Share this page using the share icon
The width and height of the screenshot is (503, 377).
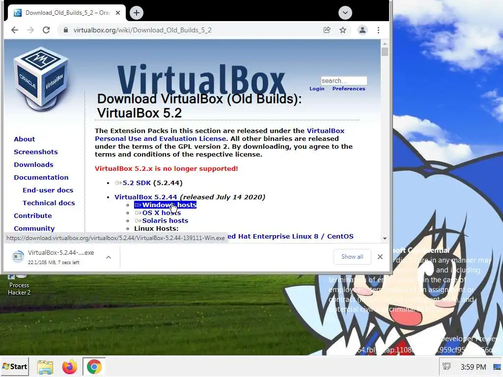pyautogui.click(x=327, y=30)
